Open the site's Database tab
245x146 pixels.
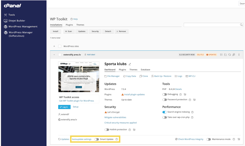(145, 70)
